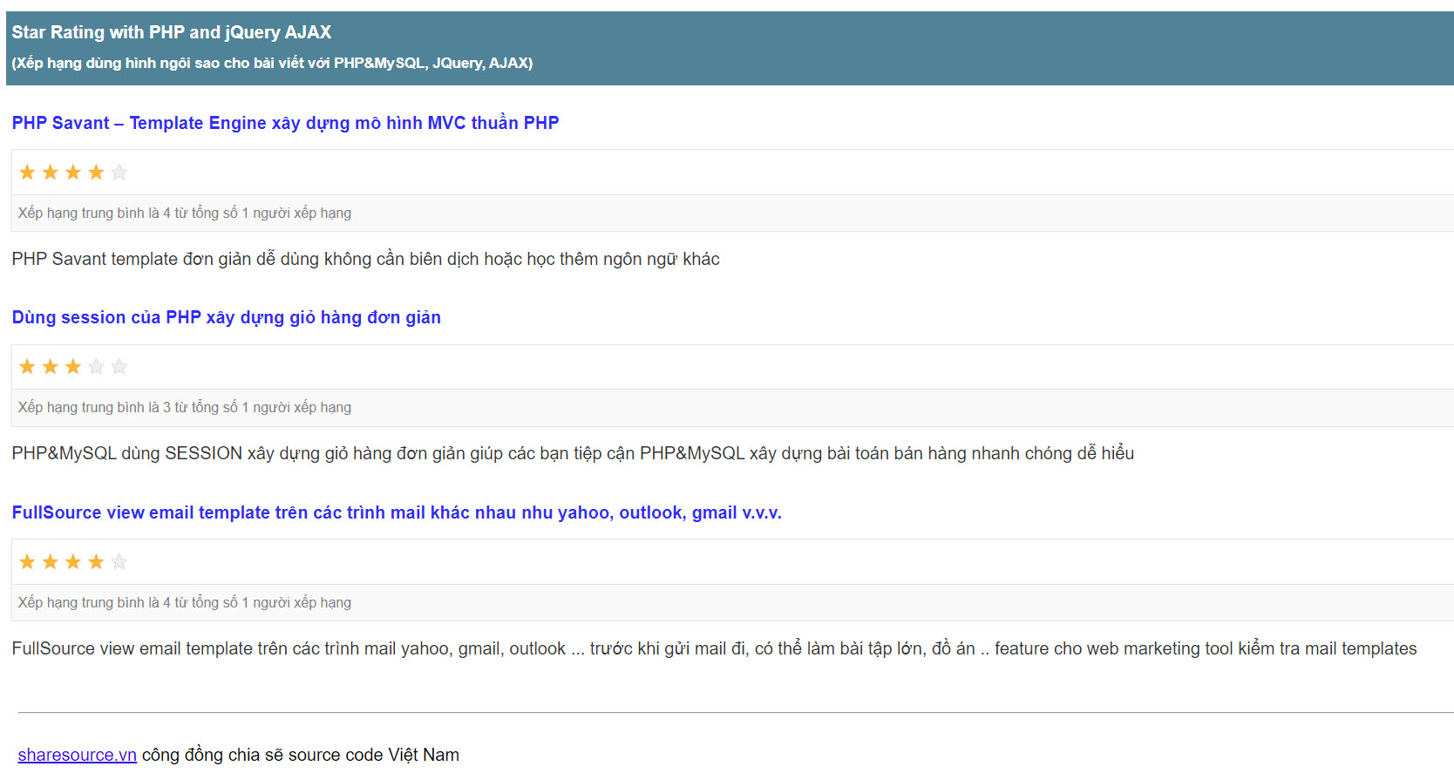
Task: Click the 'FullSource view email template trên các trình mail' description
Action: point(714,648)
